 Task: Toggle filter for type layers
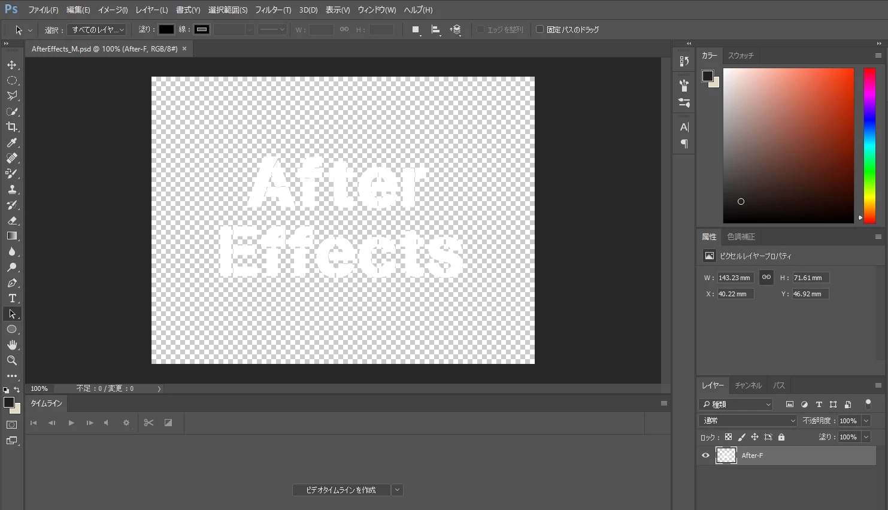(x=819, y=405)
